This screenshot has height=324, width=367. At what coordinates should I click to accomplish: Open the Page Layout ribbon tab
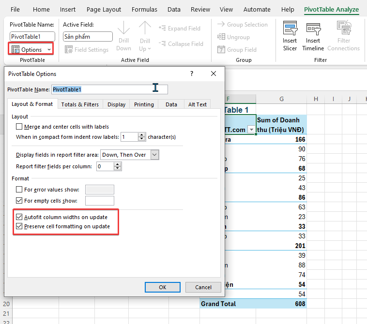104,10
